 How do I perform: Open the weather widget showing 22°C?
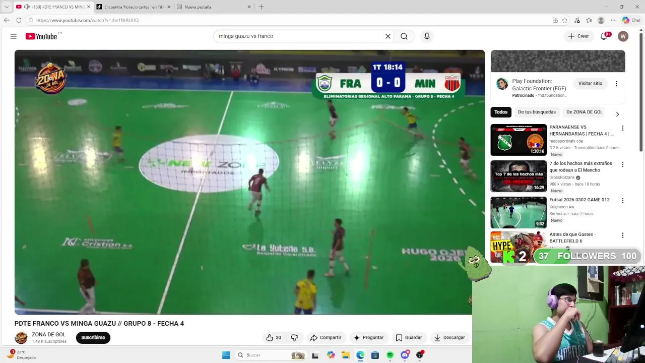[x=22, y=355]
